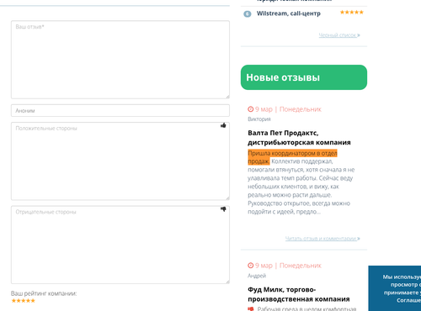Click the 'Новые отзывы' green header
The image size is (421, 311).
304,77
